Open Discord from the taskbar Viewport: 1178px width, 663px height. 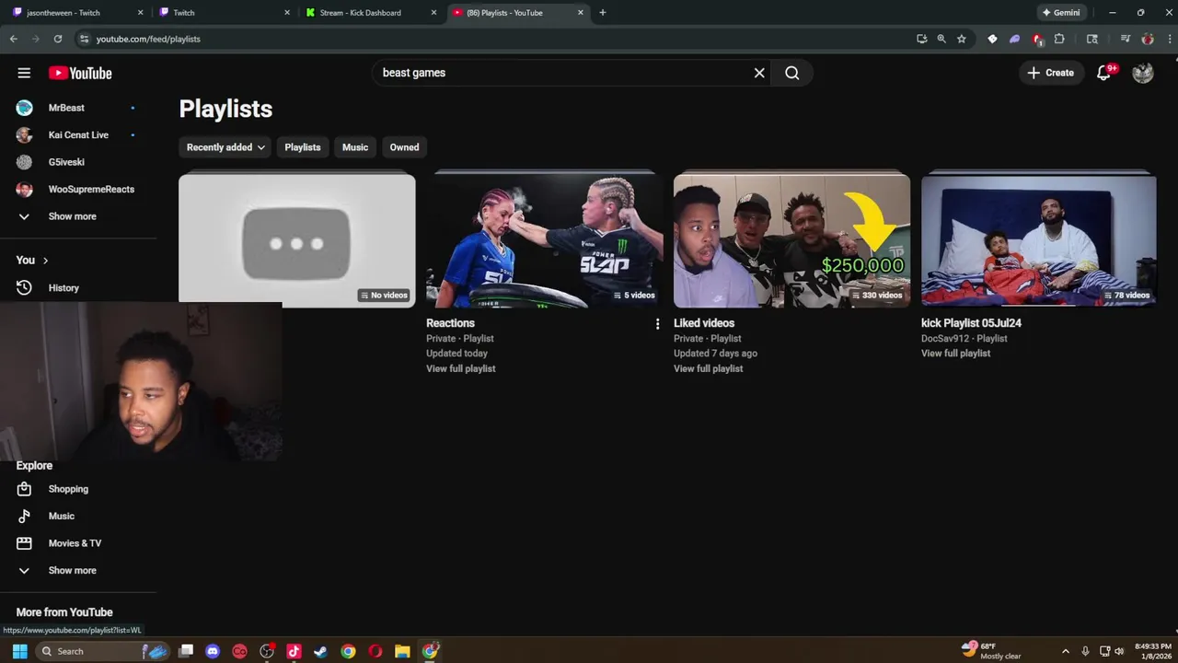pyautogui.click(x=213, y=651)
